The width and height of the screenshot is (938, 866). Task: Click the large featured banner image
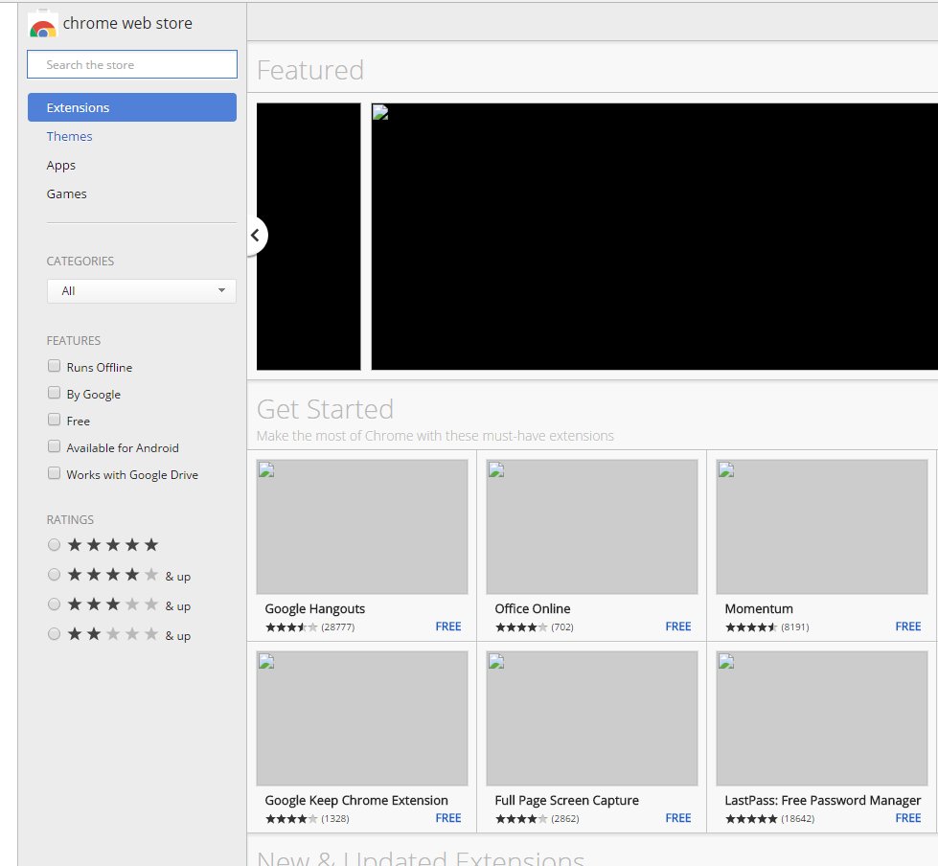654,237
